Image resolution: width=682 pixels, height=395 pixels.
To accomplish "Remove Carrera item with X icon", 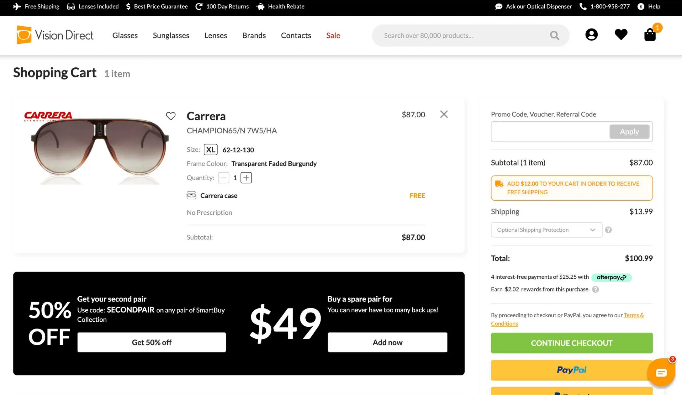I will pyautogui.click(x=444, y=114).
